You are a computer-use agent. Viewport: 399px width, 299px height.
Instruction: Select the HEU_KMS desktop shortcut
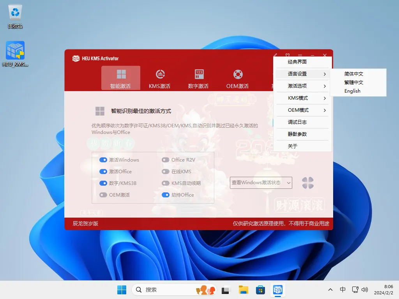15,54
